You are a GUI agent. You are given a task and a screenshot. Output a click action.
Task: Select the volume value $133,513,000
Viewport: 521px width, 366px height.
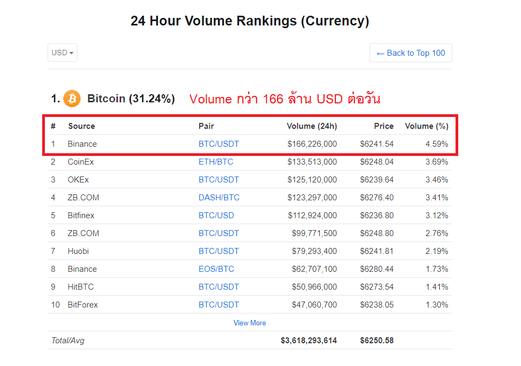click(x=312, y=162)
